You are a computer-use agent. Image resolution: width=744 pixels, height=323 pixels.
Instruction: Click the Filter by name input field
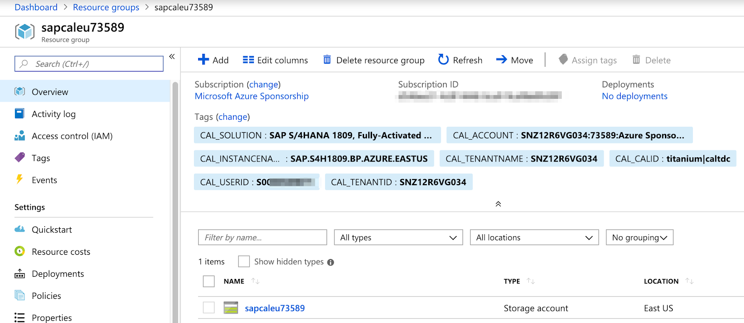[x=262, y=238]
